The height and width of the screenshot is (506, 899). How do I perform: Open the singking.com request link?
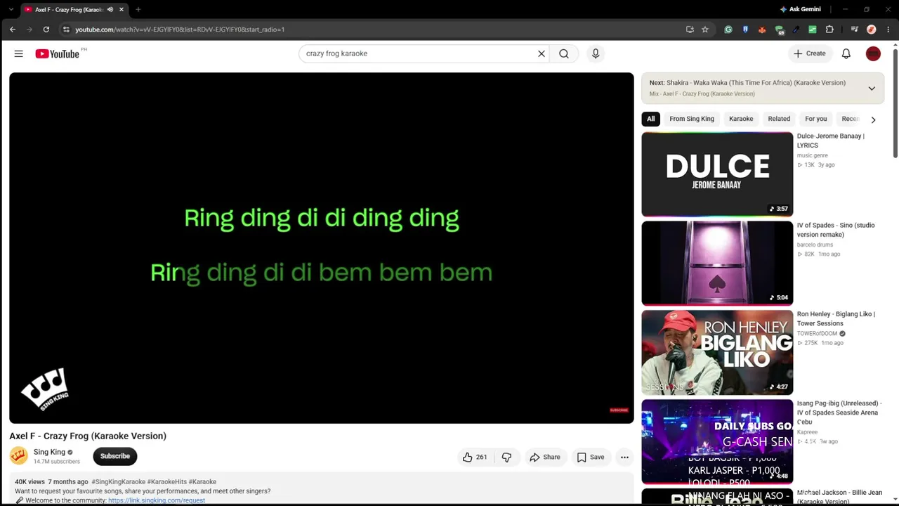click(157, 500)
